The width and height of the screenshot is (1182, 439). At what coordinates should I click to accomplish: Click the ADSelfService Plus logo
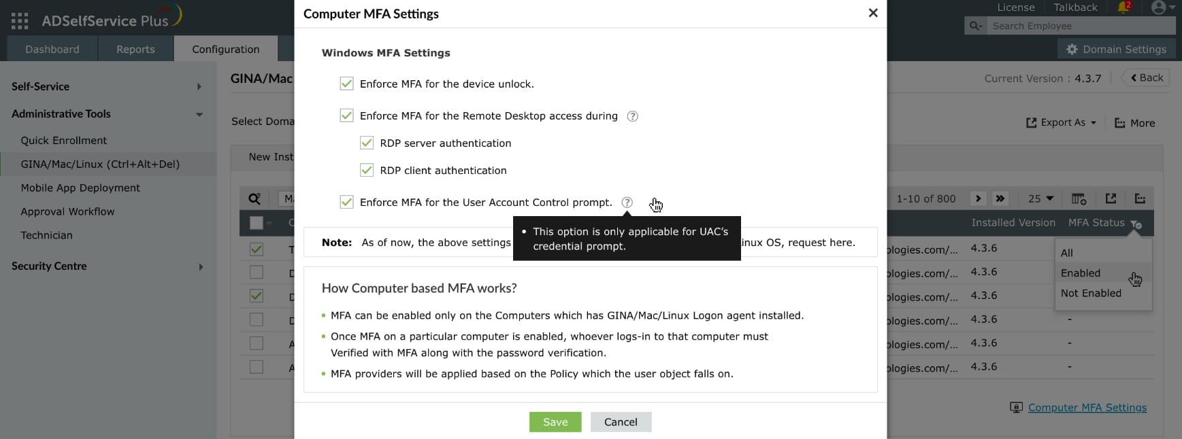coord(112,17)
